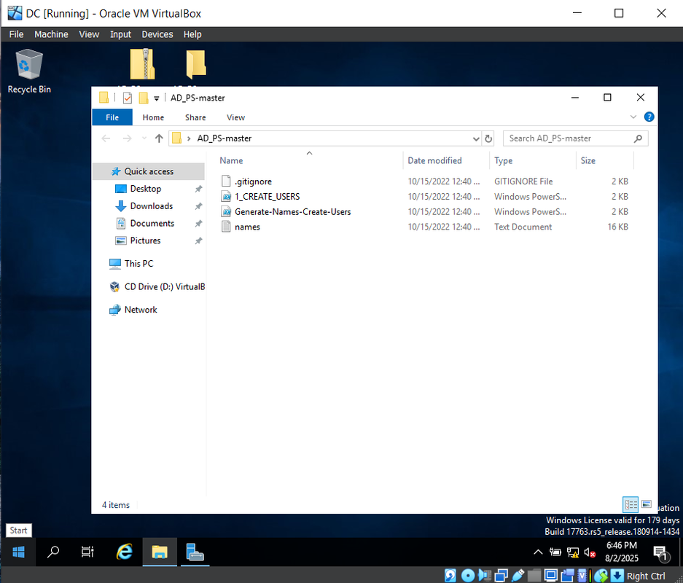Click the Properties checkmark icon in Explorer's title bar

click(x=127, y=98)
